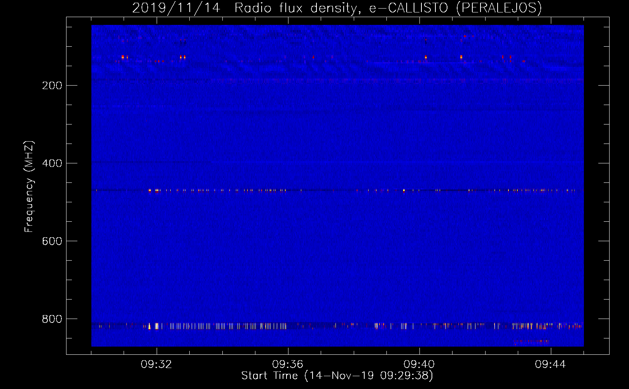Click the "Start Time (14-Nov-19 09:29:38)" axis label
This screenshot has width=629, height=389.
click(337, 376)
